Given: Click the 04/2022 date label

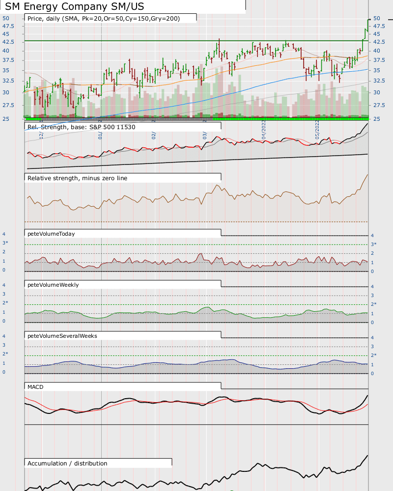Looking at the screenshot, I should (264, 129).
